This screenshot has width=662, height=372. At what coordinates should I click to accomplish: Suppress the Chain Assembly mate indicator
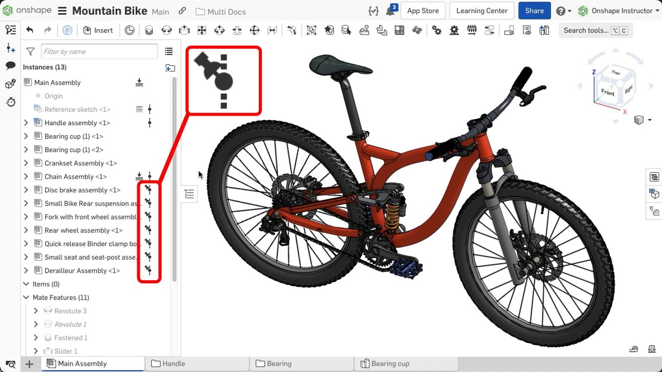point(149,176)
